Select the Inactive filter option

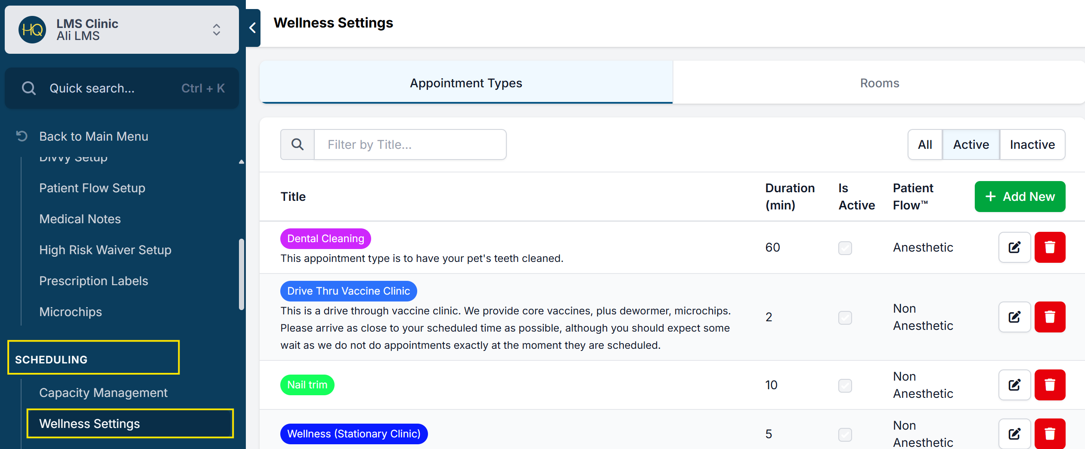click(1032, 145)
